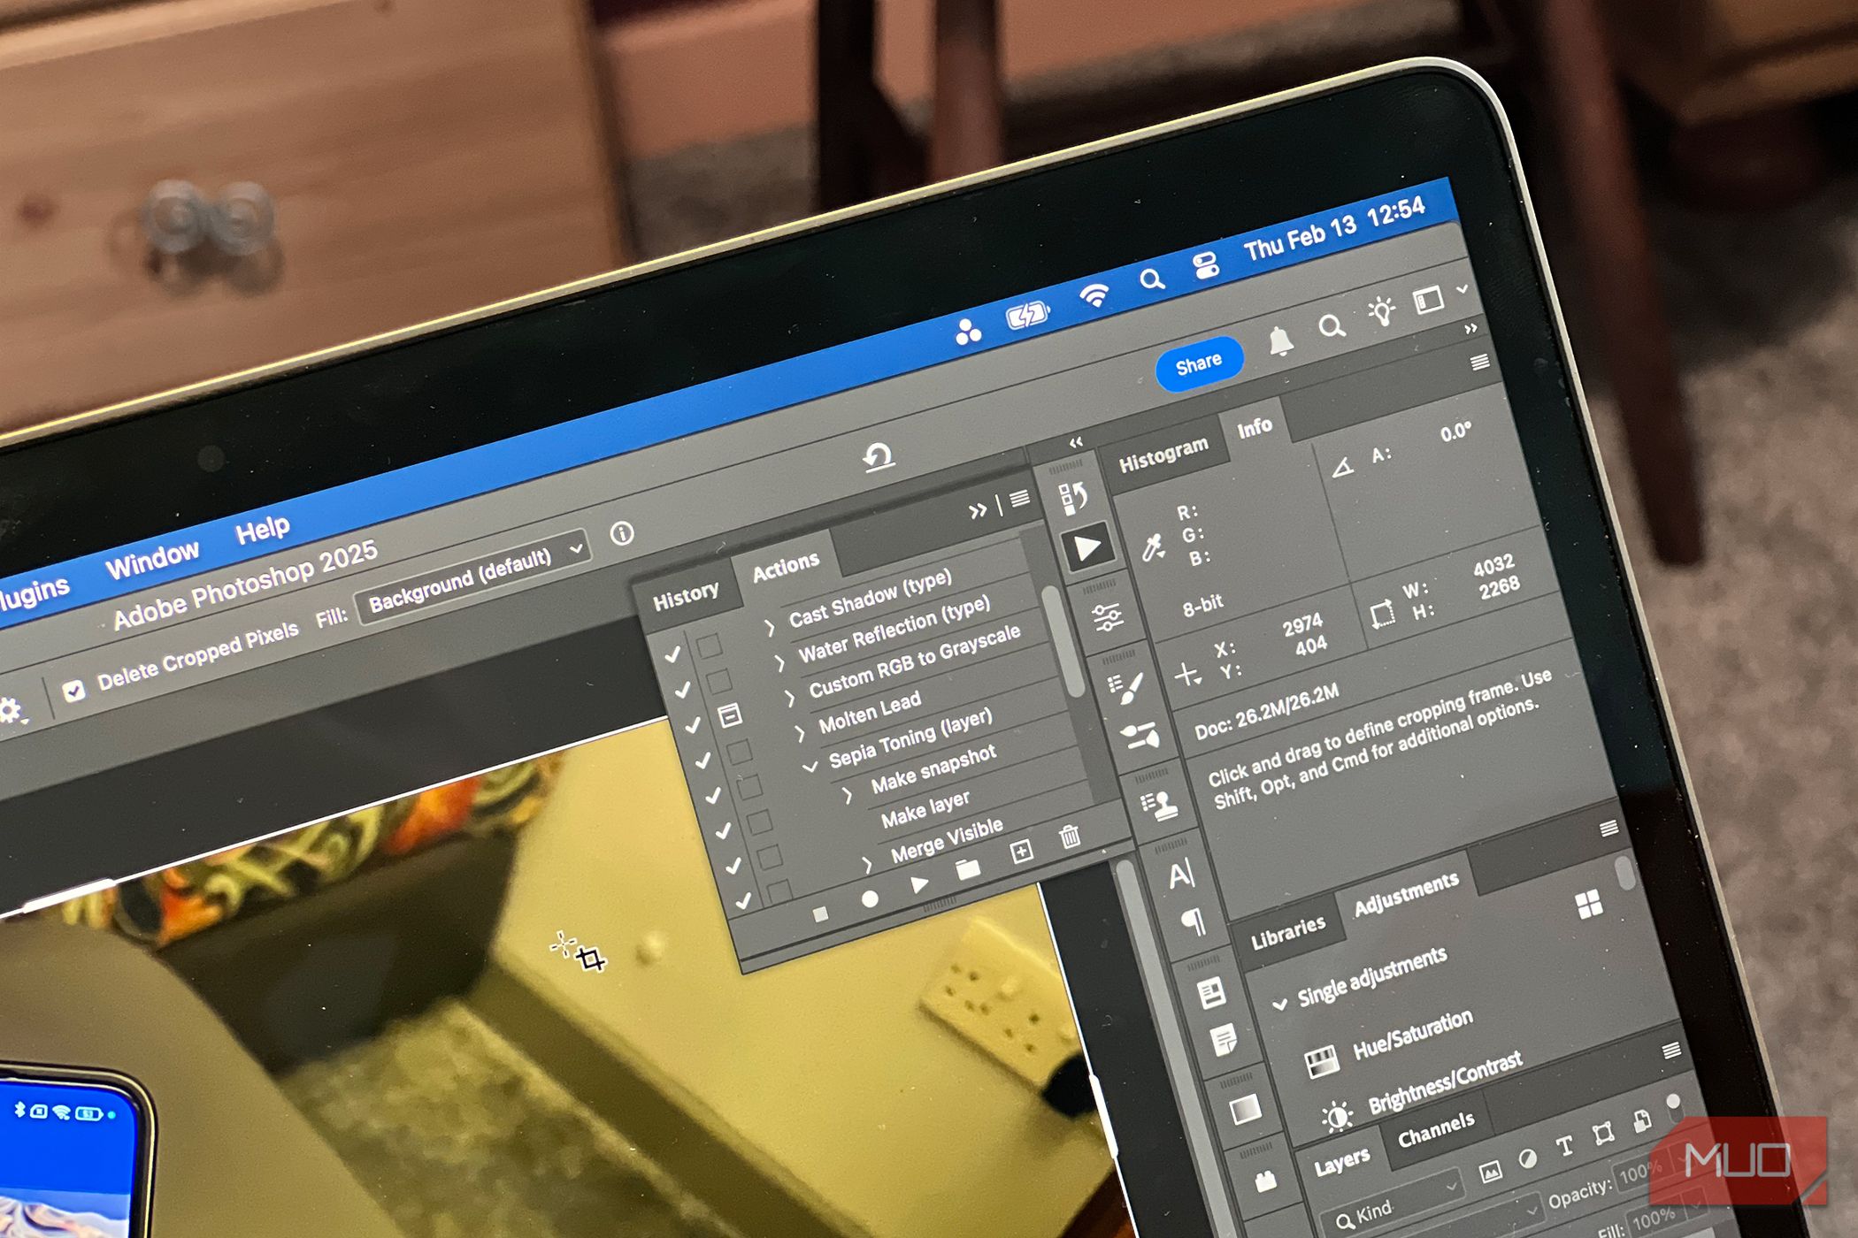Open the Photoshop search magnifier icon

coord(1332,327)
